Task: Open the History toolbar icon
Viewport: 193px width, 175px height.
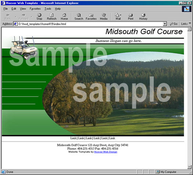Action: point(143,15)
